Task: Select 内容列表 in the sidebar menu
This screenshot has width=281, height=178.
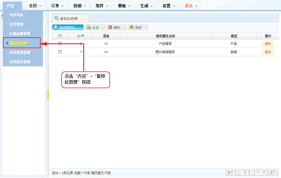Action: click(16, 15)
